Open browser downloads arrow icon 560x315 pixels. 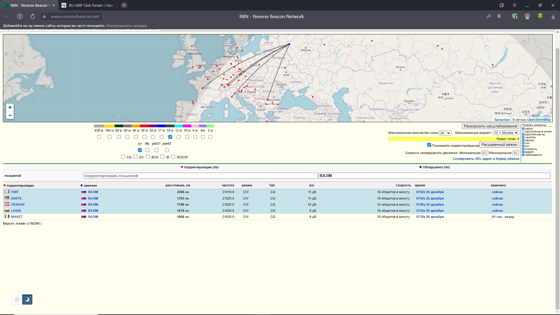coord(553,17)
